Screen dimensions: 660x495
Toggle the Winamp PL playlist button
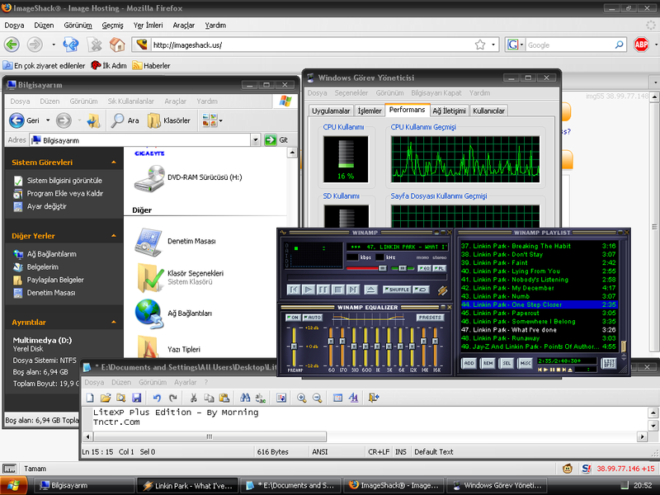[439, 268]
